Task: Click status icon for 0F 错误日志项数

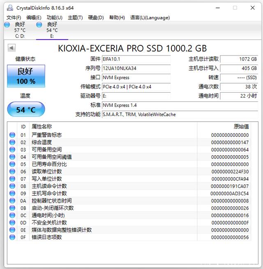Action: click(12, 237)
